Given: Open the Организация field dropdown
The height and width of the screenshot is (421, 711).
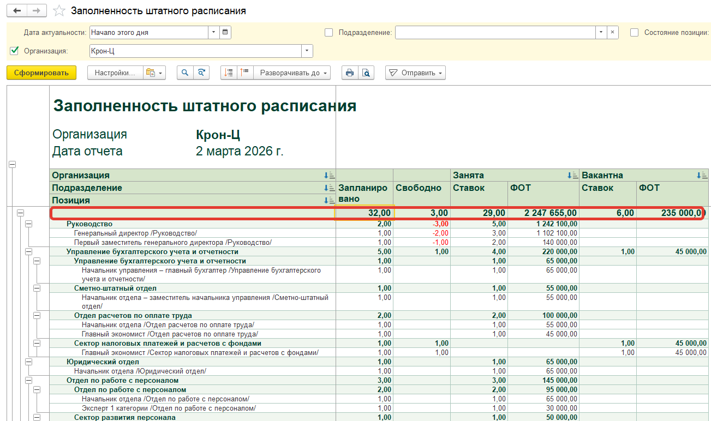Looking at the screenshot, I should coord(306,51).
